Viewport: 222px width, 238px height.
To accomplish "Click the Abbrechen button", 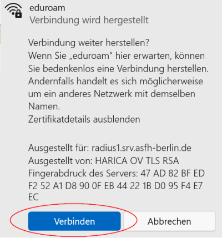I will [x=169, y=221].
